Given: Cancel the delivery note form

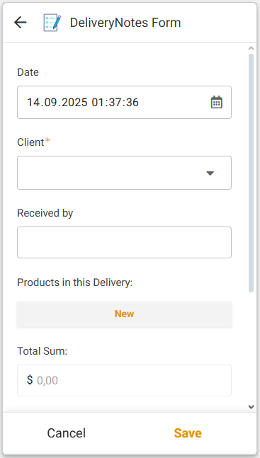Looking at the screenshot, I should [x=67, y=433].
